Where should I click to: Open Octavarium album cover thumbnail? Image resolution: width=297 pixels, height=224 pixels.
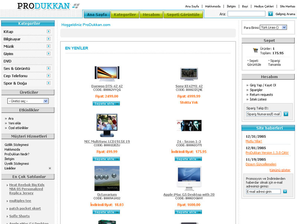(107, 178)
